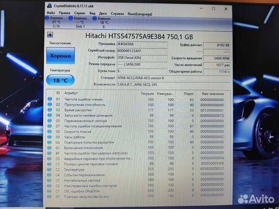Screen dimensions: 279x209
Task: Click status icon for Скорость поиска row
Action: click(x=50, y=132)
